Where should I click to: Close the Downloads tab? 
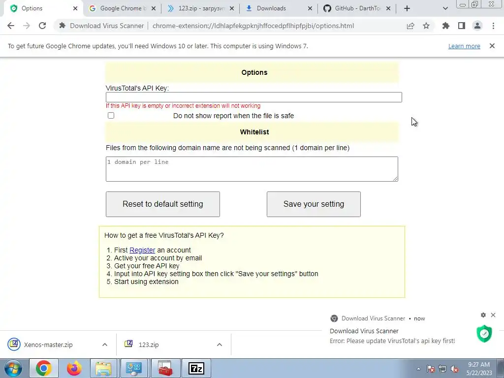pyautogui.click(x=310, y=8)
